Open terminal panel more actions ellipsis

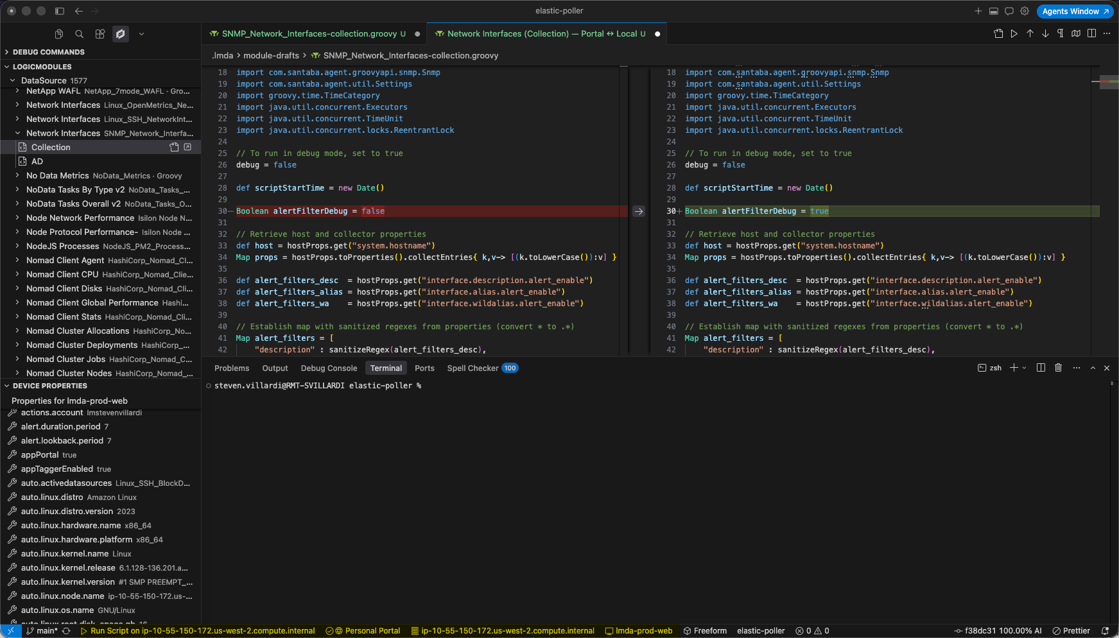coord(1076,368)
